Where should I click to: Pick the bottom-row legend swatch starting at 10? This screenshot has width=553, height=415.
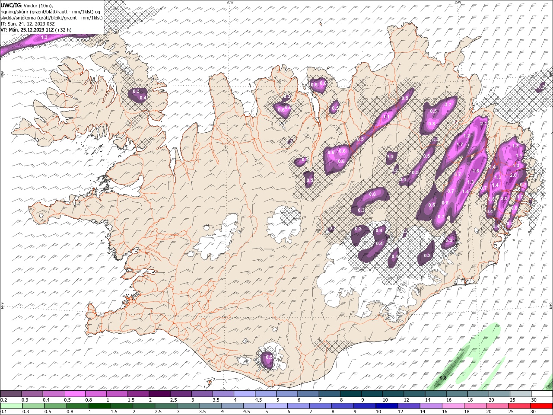(x=387, y=406)
